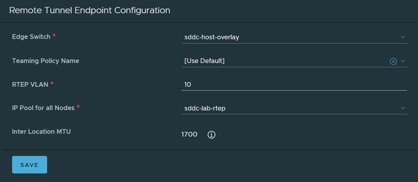Viewport: 418px width, 182px height.
Task: Expand the IP Pool dropdown chevron
Action: pos(403,108)
